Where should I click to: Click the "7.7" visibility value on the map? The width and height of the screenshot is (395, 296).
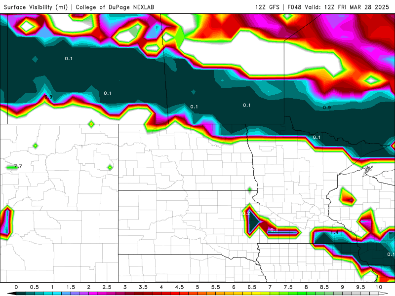(x=18, y=166)
